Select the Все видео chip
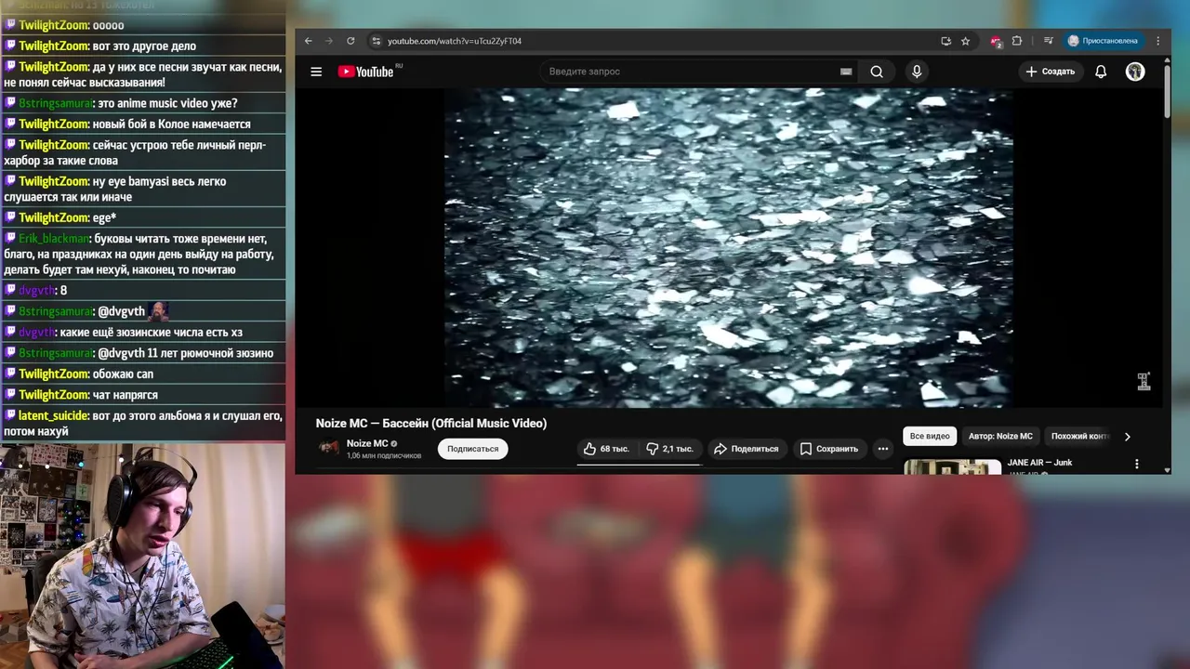This screenshot has height=669, width=1190. point(930,436)
